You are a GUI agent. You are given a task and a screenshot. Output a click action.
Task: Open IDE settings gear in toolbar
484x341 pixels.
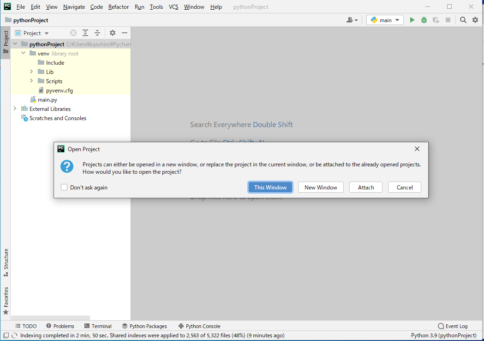click(475, 20)
